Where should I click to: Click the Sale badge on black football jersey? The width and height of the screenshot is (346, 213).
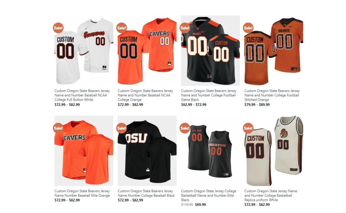pos(185,28)
